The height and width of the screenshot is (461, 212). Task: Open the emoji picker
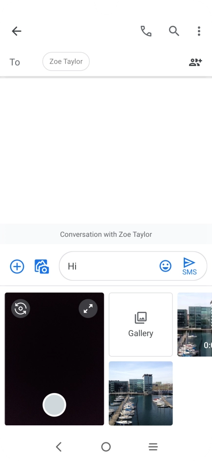pyautogui.click(x=165, y=266)
